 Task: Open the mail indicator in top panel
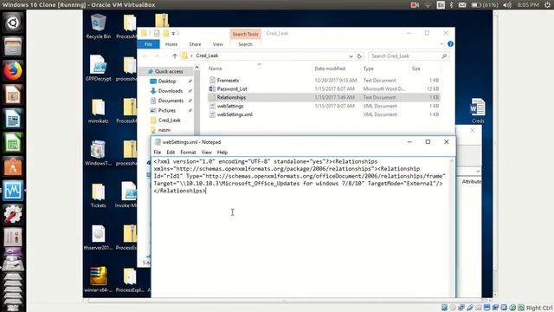pyautogui.click(x=462, y=5)
